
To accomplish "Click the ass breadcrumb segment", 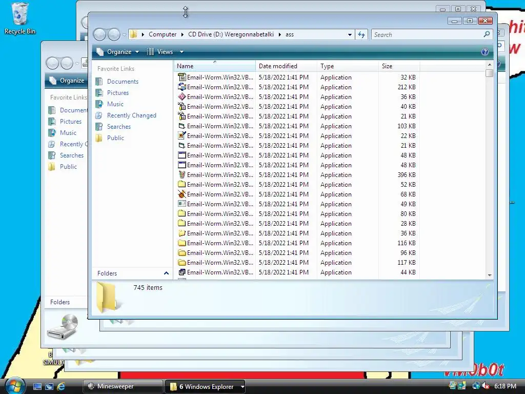I will 290,34.
